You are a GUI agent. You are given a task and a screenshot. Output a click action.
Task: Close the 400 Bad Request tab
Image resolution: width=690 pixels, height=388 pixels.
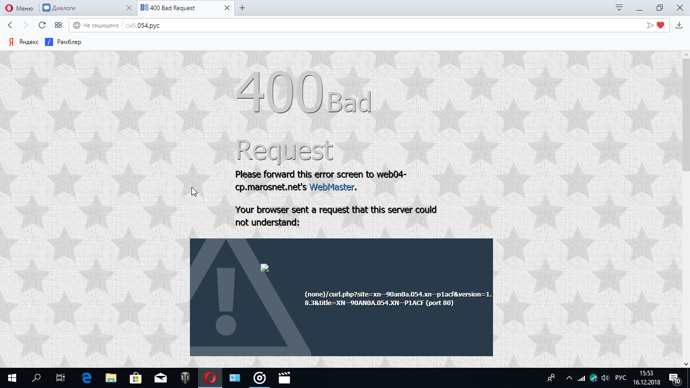[x=227, y=8]
